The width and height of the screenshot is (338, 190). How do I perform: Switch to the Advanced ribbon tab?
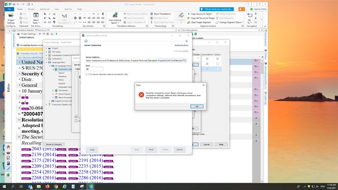pos(45,9)
